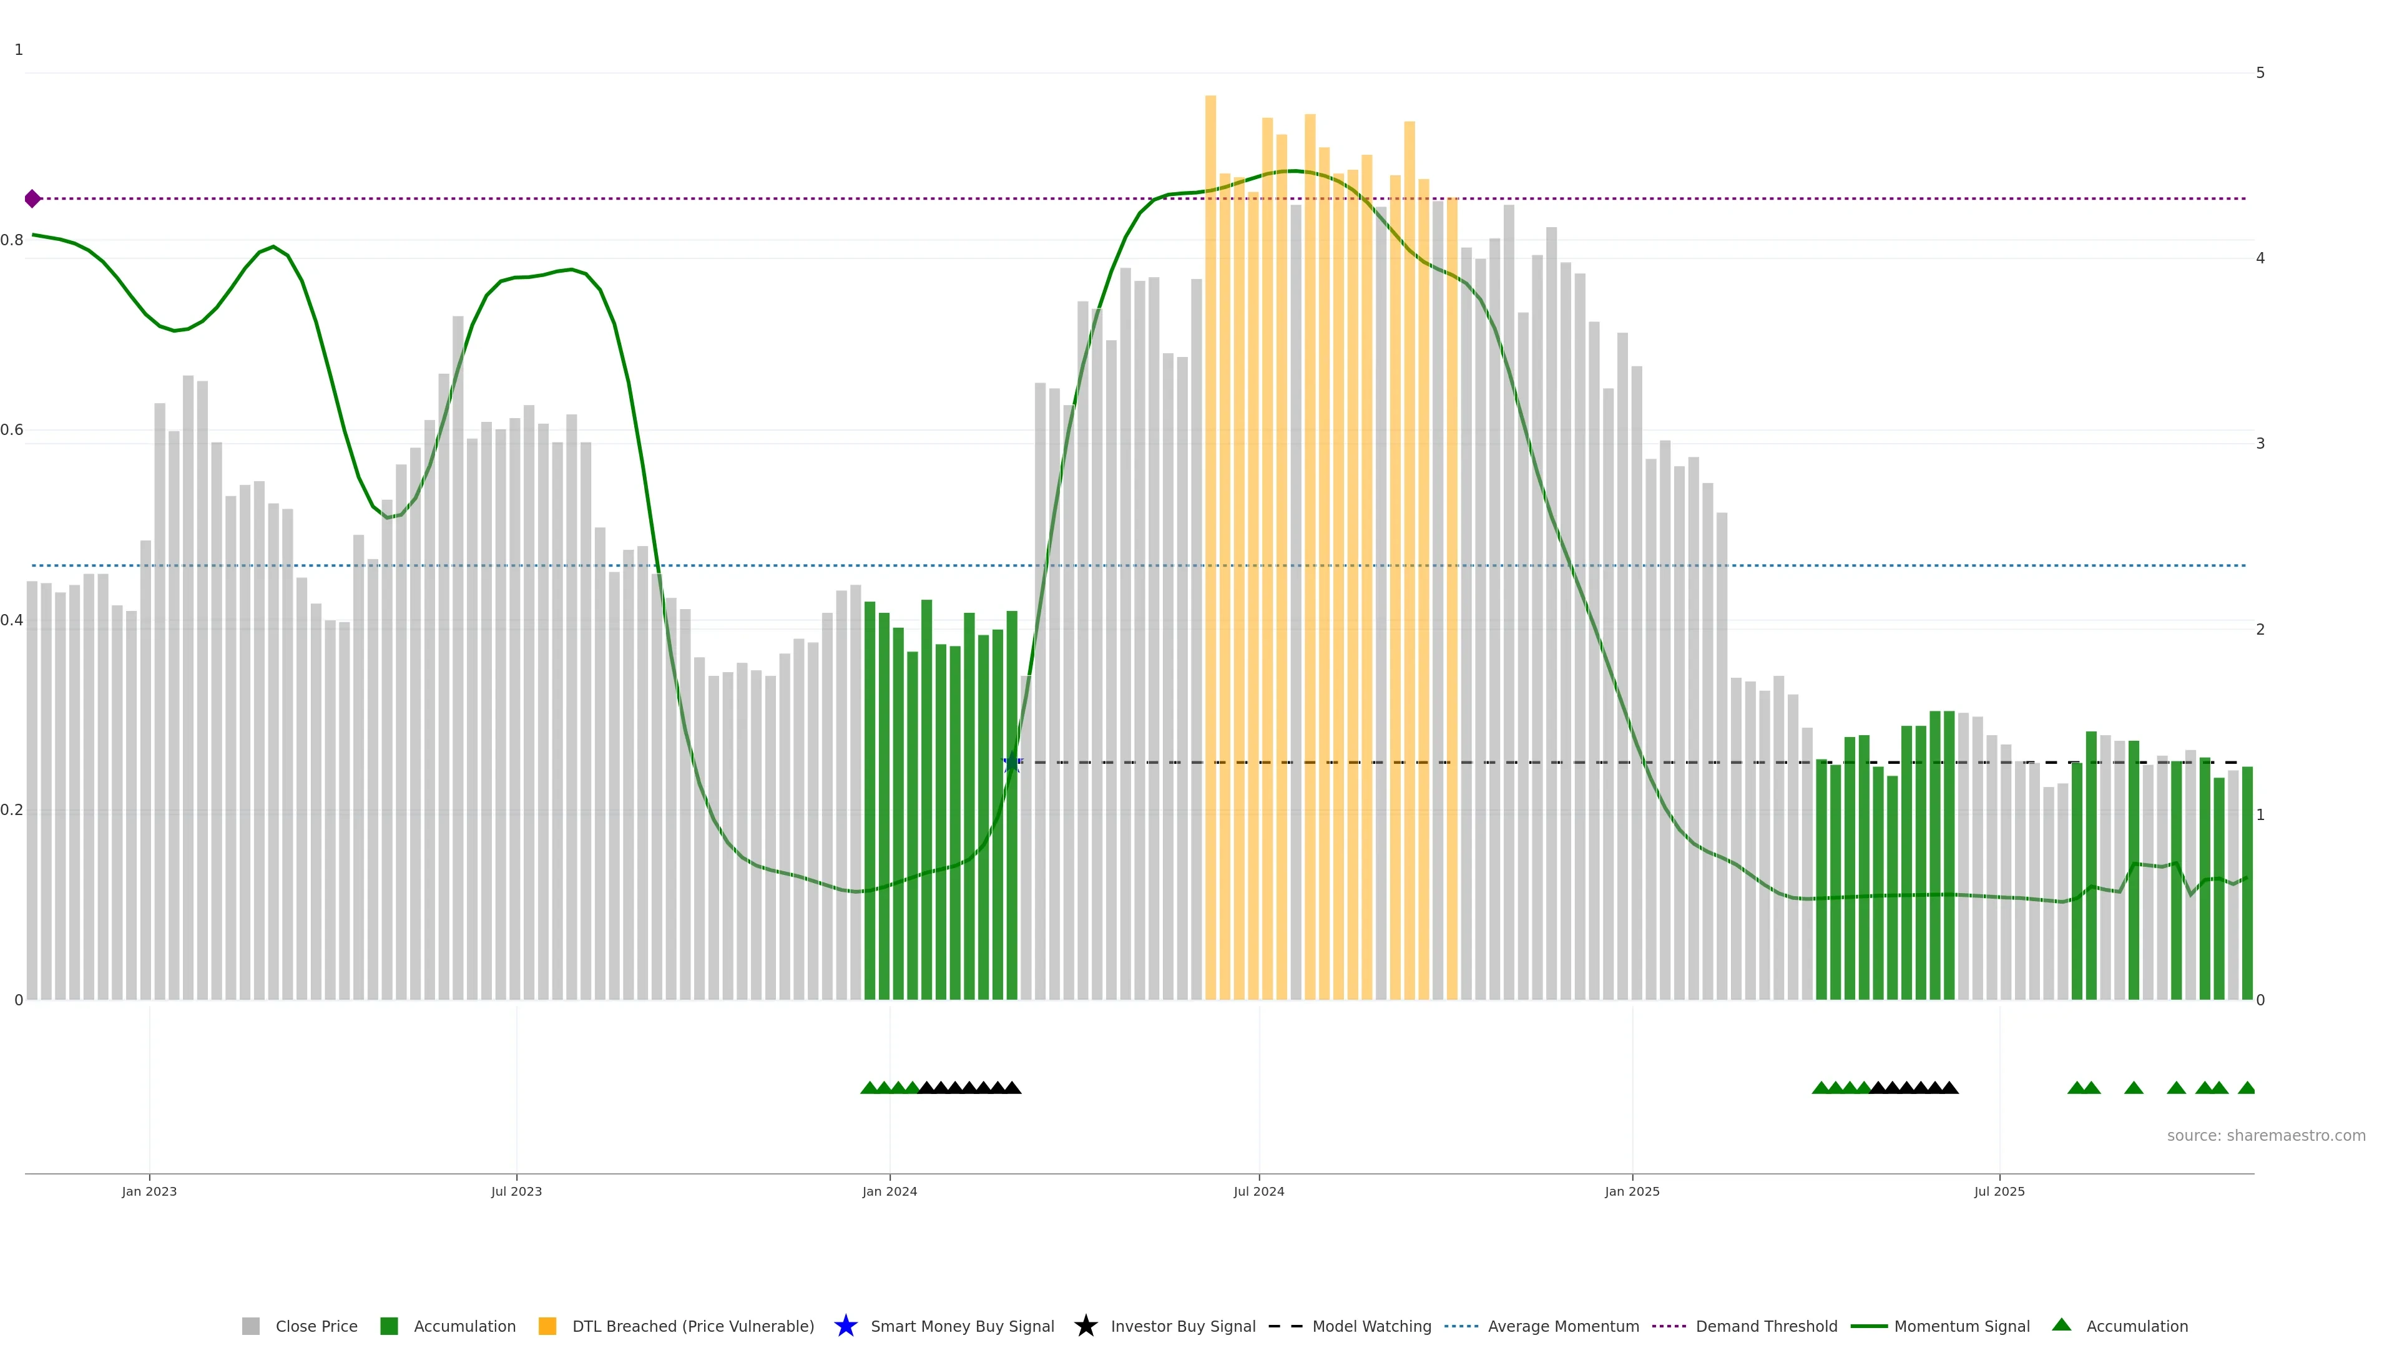Screen dimensions: 2397x1348
Task: Click the blue Smart Money Buy star on chart
Action: click(x=1011, y=764)
